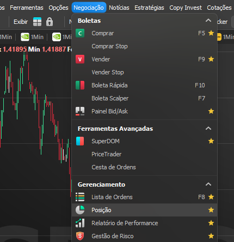Viewport: 234px width, 242px height.
Task: Close the open Negociação menu
Action: 89,8
